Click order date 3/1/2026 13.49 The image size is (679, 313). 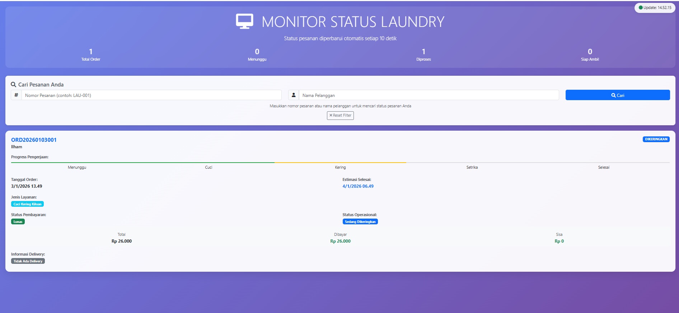click(x=27, y=186)
